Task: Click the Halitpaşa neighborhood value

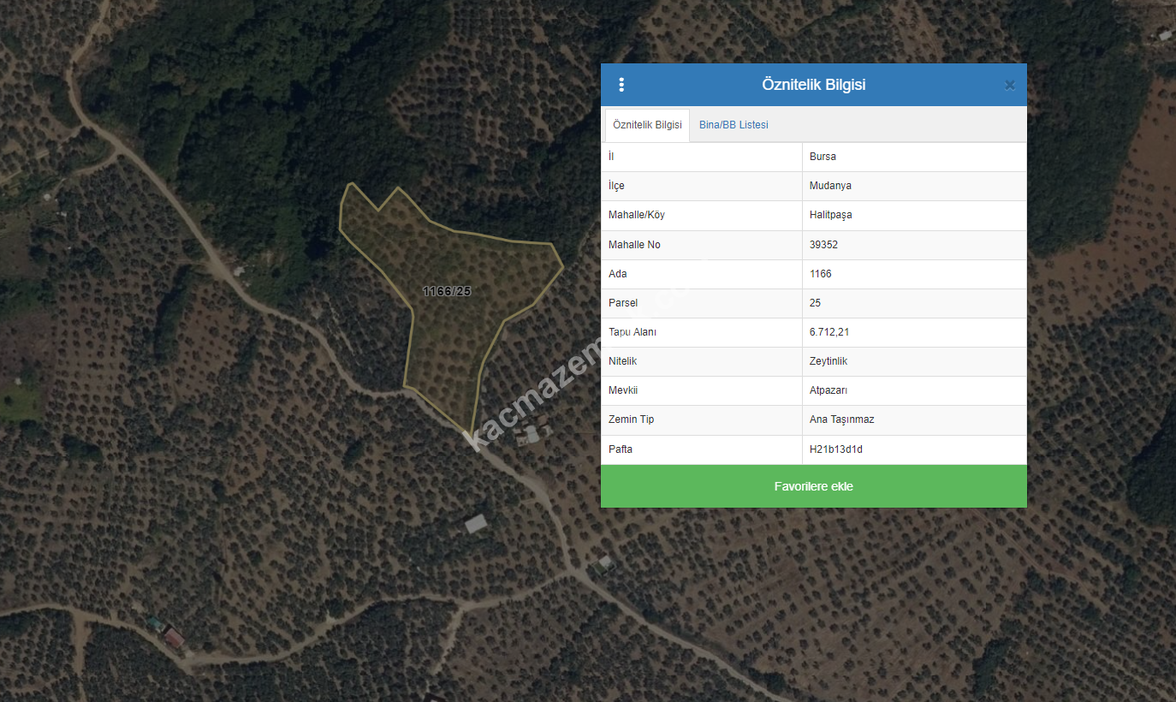Action: coord(830,215)
